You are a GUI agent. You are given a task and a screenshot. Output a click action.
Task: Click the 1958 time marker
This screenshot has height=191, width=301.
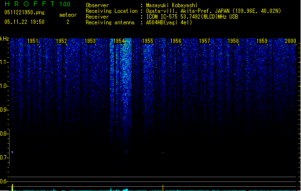[233, 41]
